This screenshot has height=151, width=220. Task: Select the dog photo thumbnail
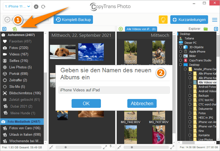point(63,52)
